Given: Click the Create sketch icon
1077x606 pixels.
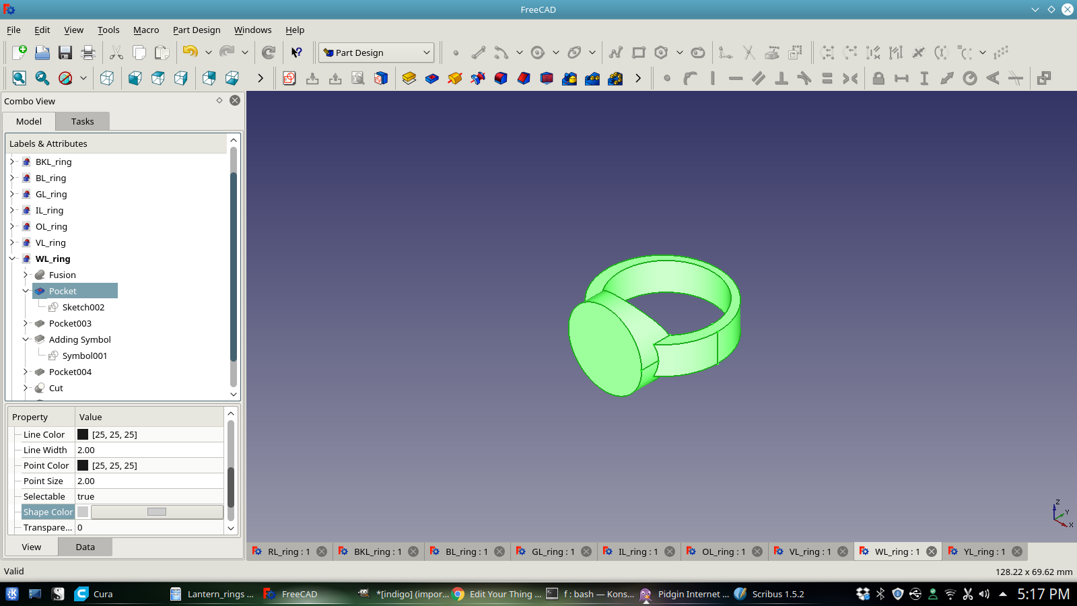Looking at the screenshot, I should click(289, 78).
